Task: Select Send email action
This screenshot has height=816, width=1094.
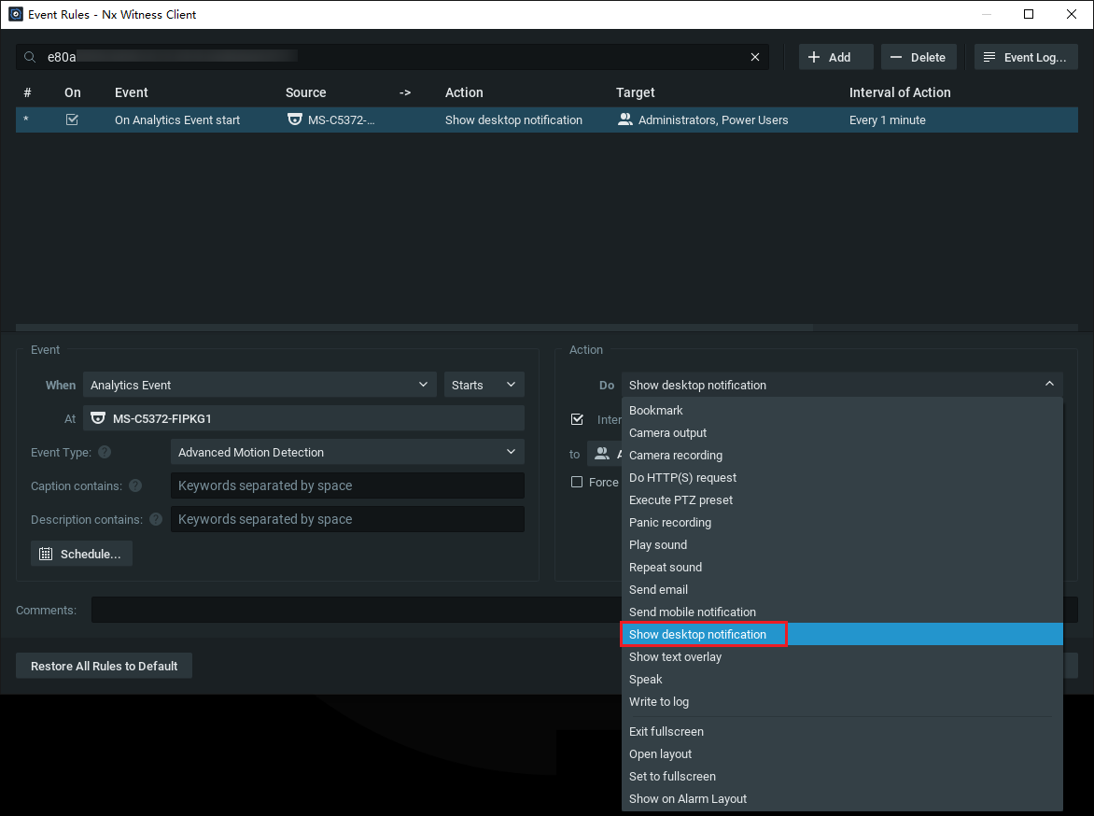Action: tap(842, 589)
